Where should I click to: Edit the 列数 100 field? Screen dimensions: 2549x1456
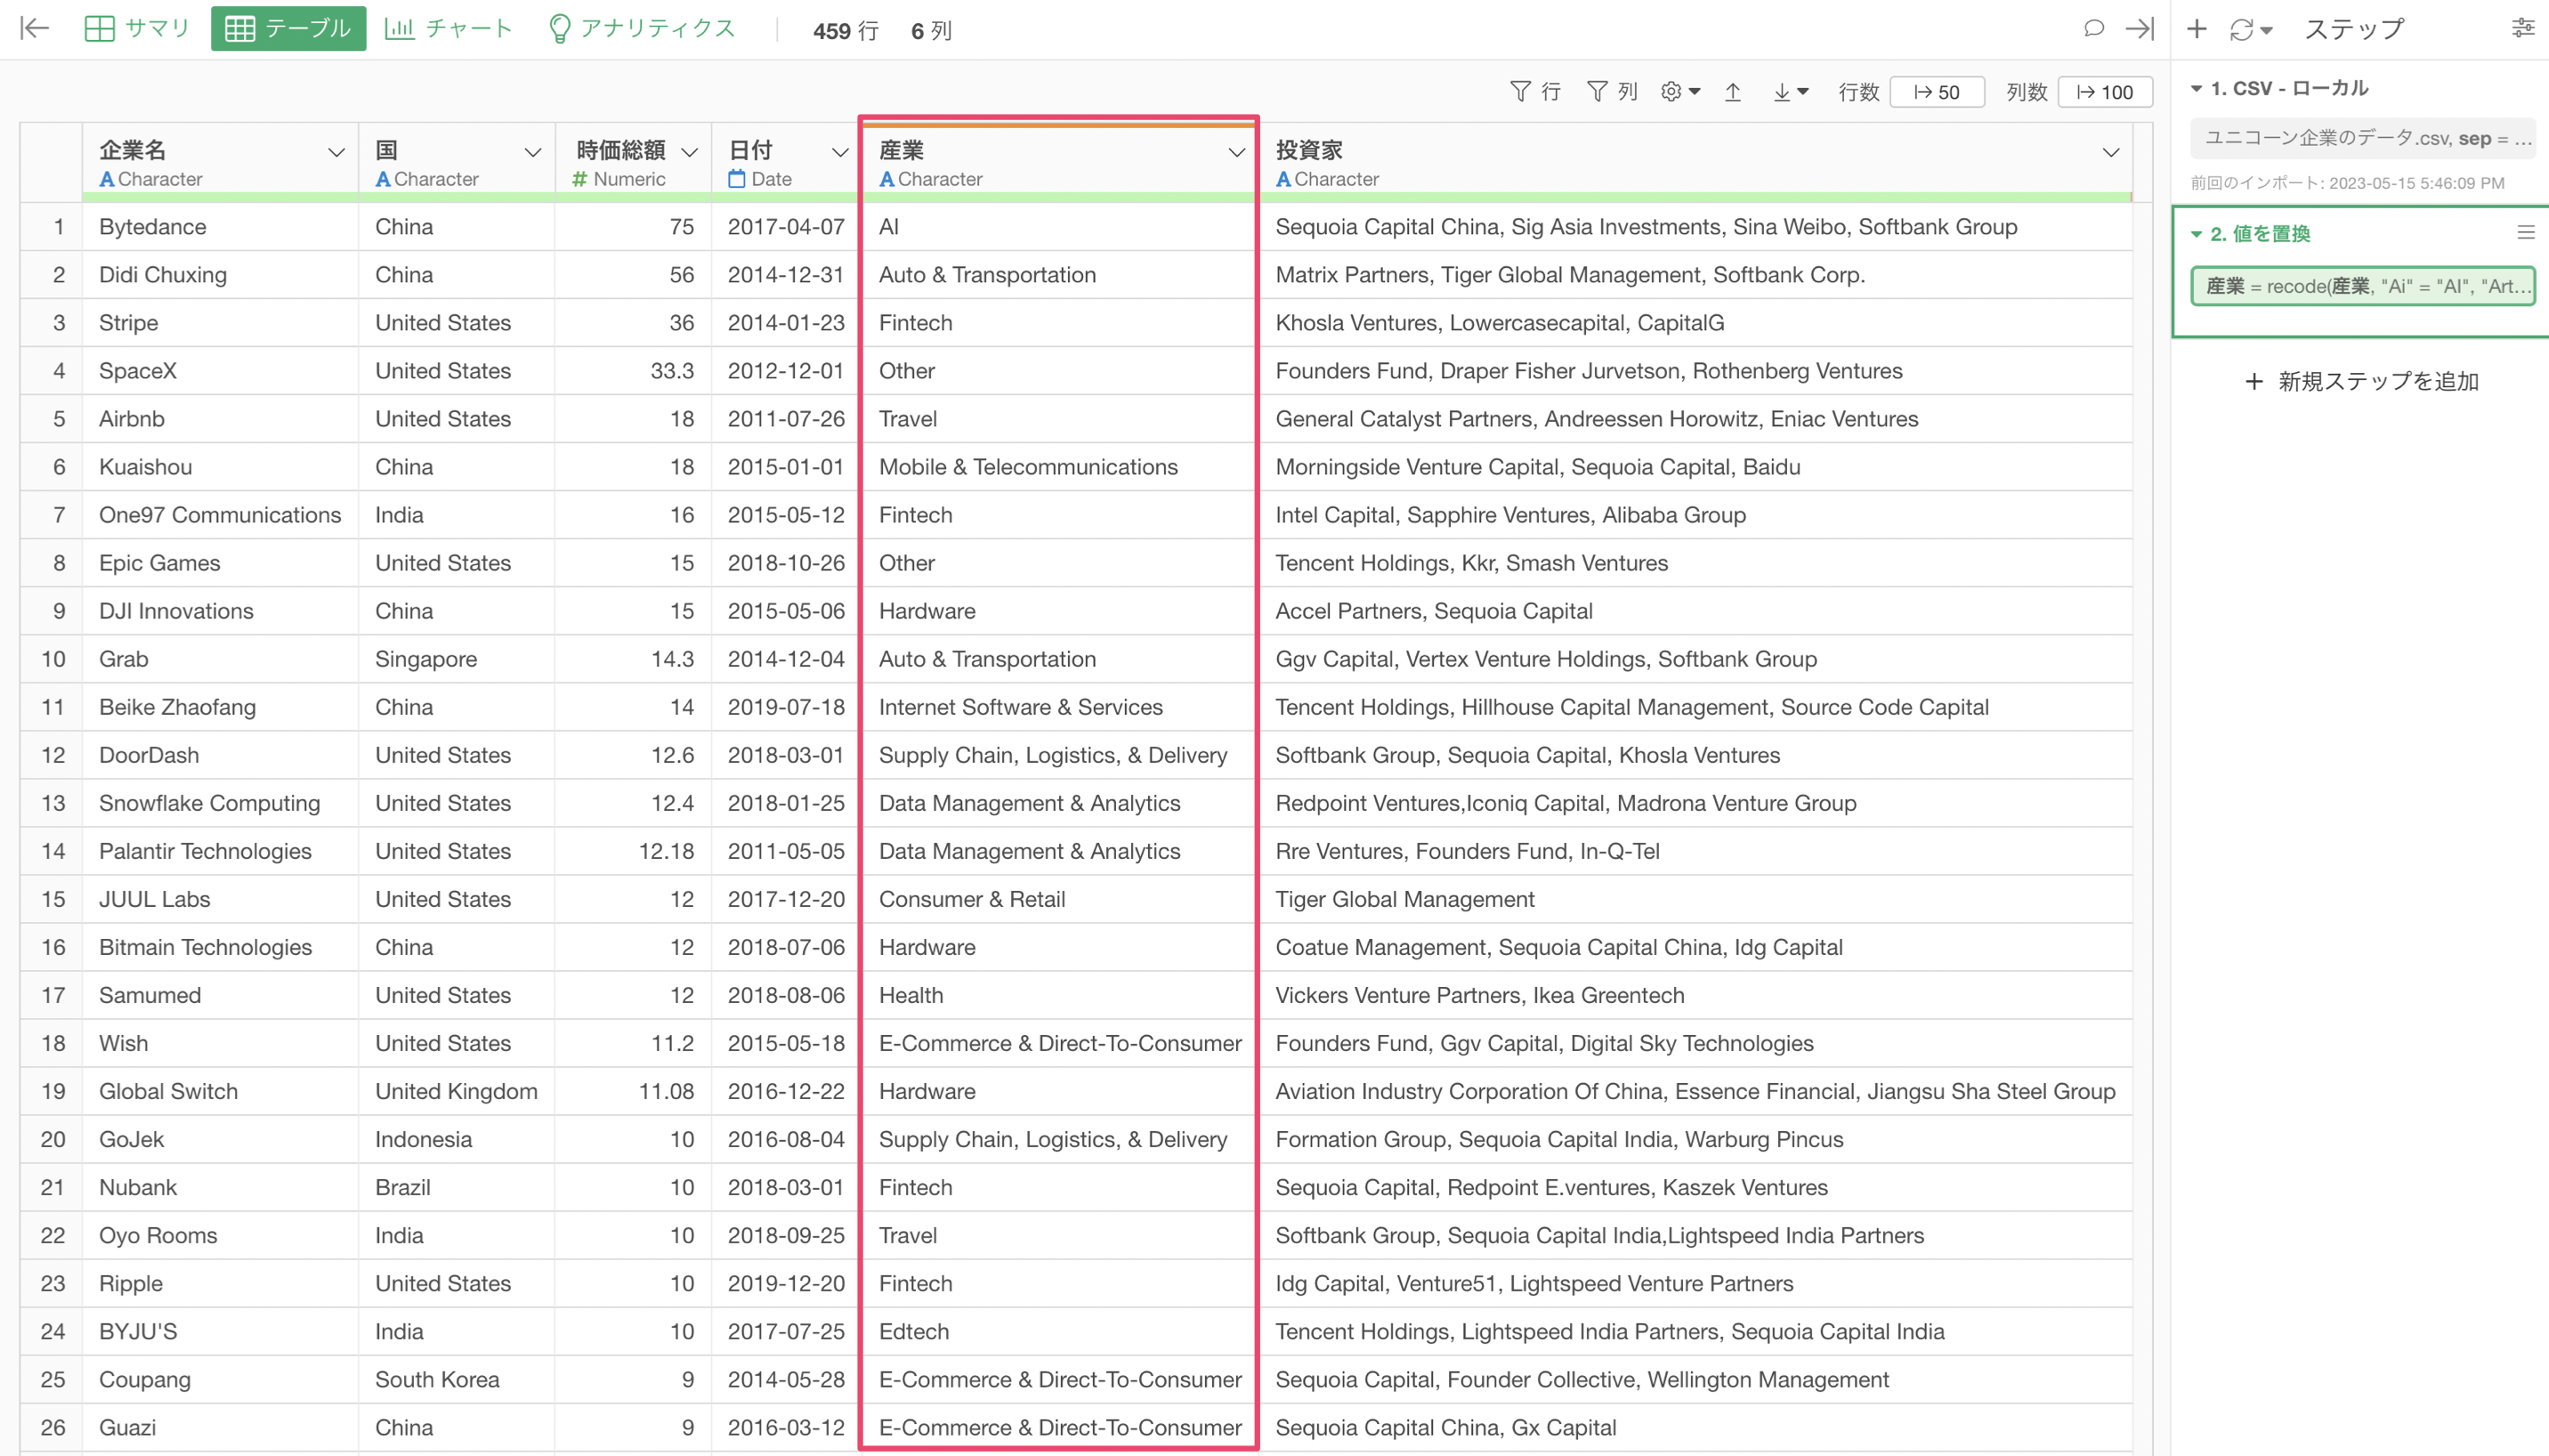click(2105, 92)
